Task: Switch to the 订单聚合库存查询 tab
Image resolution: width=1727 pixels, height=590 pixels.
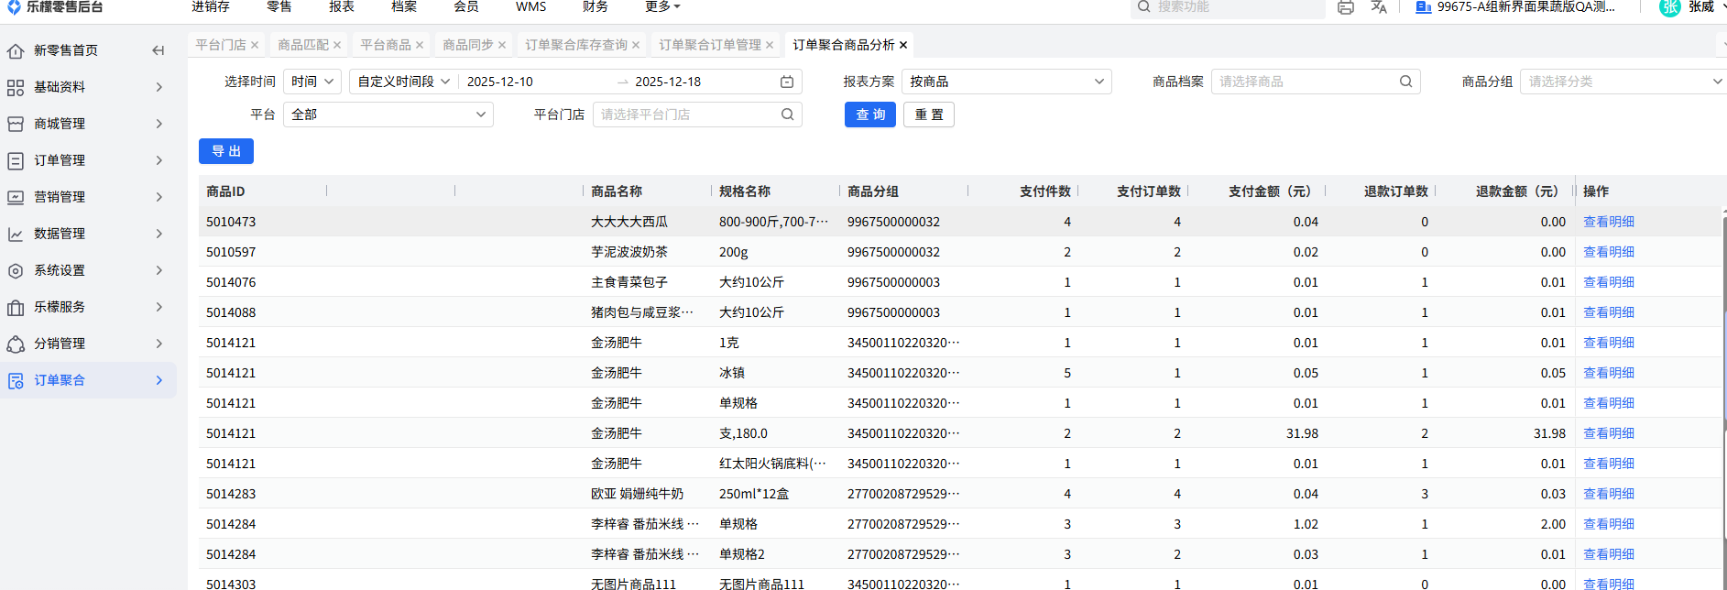Action: point(575,45)
